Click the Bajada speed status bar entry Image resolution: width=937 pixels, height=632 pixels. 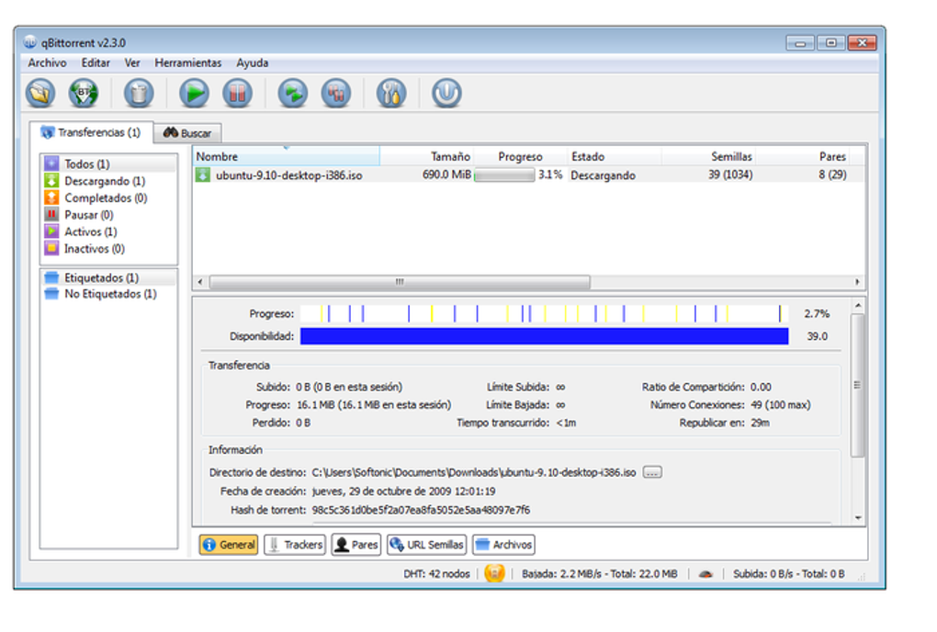tap(599, 574)
